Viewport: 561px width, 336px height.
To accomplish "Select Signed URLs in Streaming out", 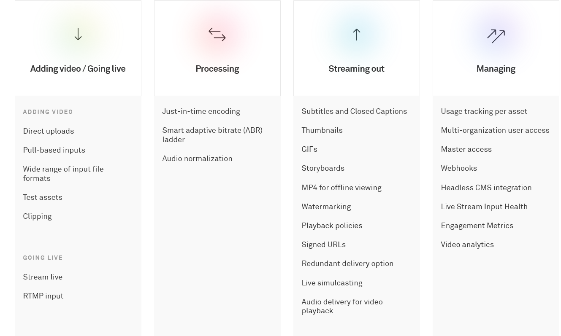I will click(x=323, y=245).
